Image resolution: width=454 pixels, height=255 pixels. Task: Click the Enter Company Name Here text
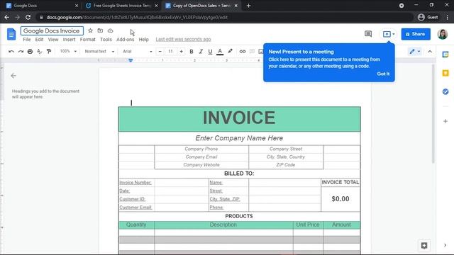point(239,138)
